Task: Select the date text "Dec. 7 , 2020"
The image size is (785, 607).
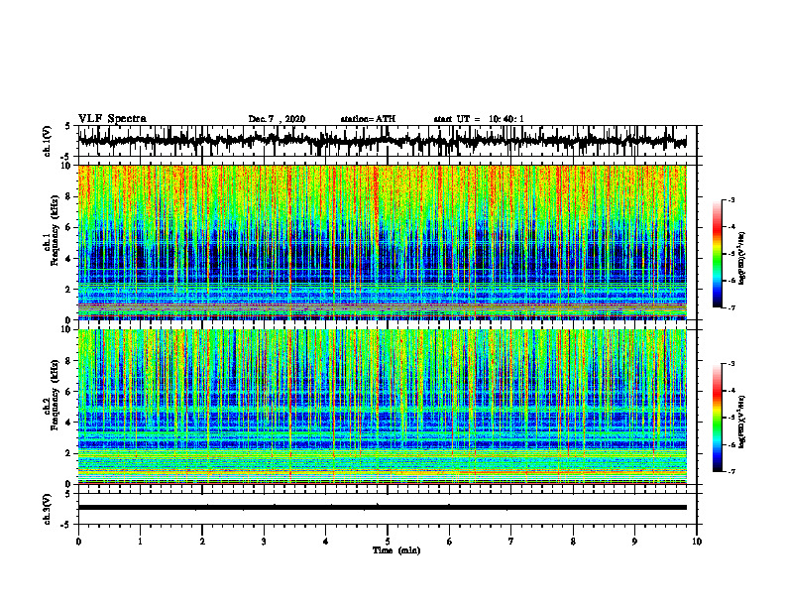Action: 277,119
